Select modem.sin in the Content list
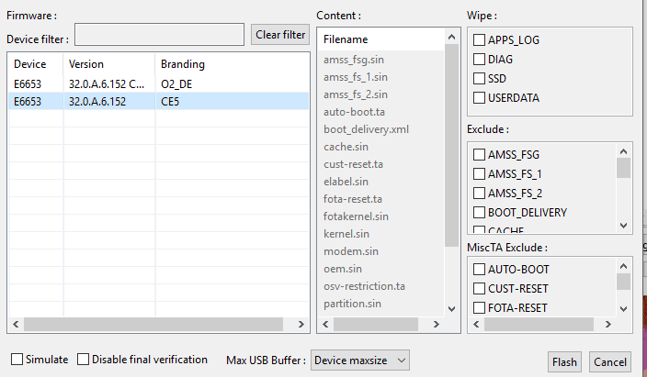 (x=351, y=251)
